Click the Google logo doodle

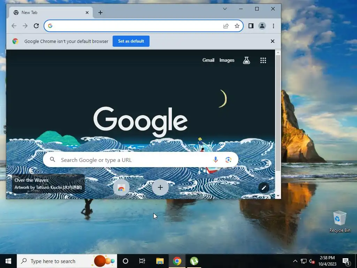click(x=140, y=122)
